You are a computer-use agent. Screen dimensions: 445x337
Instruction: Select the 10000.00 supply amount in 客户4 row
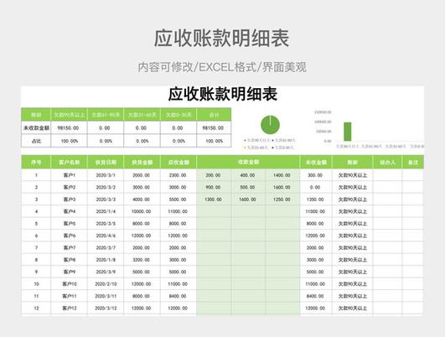point(142,211)
